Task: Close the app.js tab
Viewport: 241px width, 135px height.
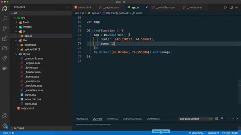Action: 146,7
